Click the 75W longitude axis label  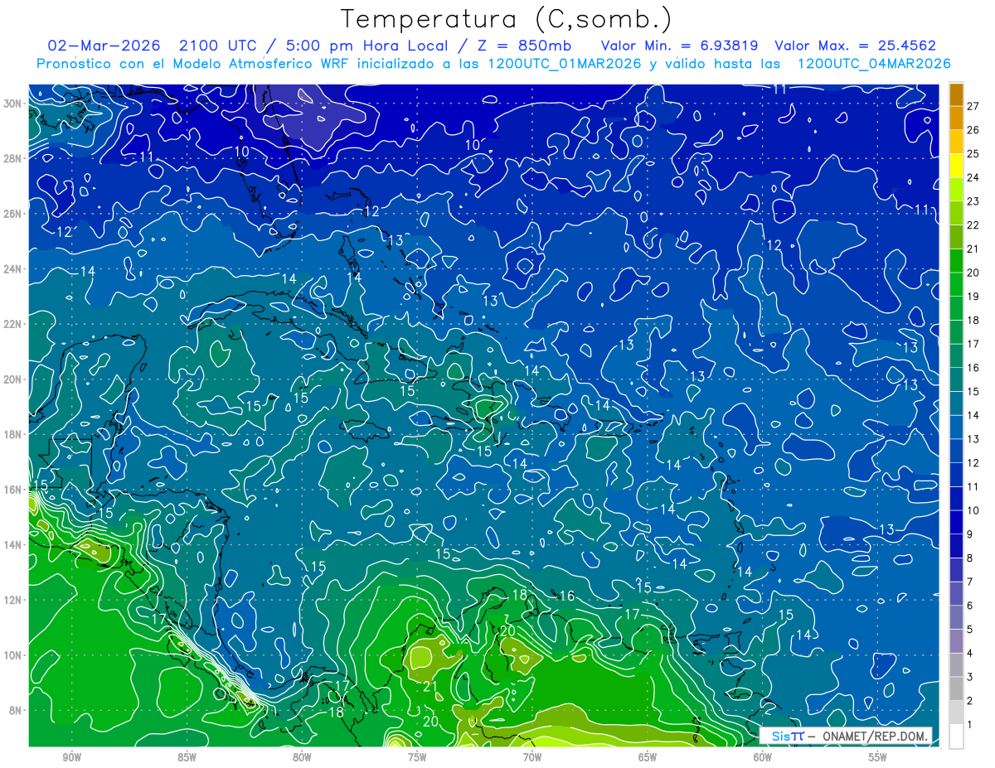(x=417, y=757)
